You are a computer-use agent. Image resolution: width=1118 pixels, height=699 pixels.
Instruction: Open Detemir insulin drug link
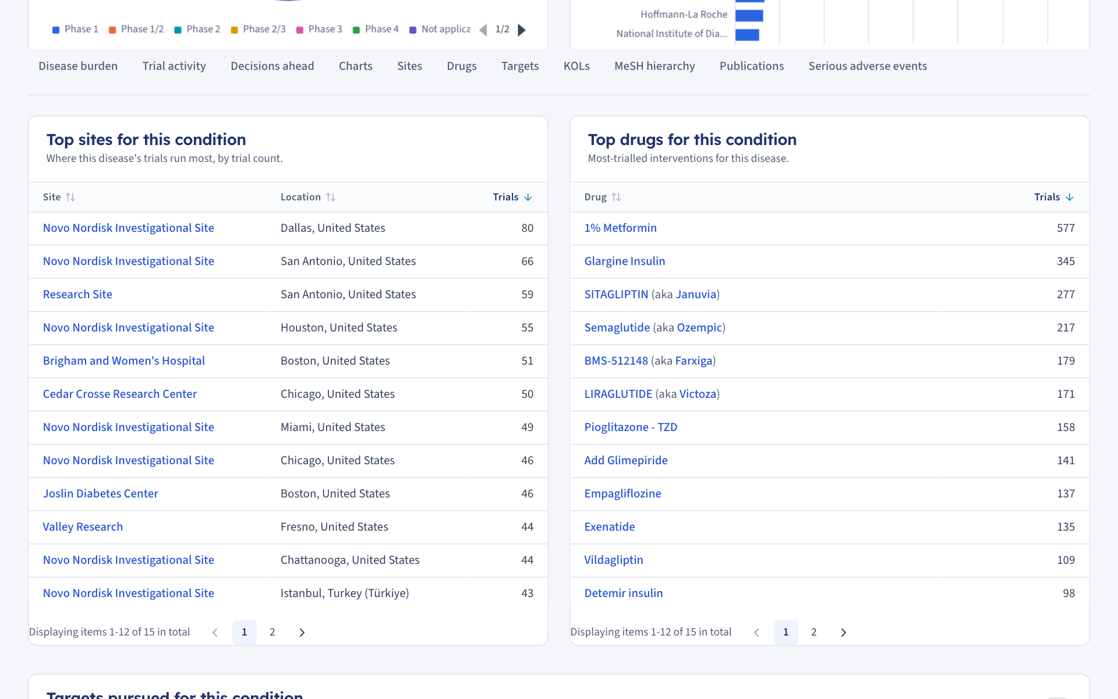point(623,593)
